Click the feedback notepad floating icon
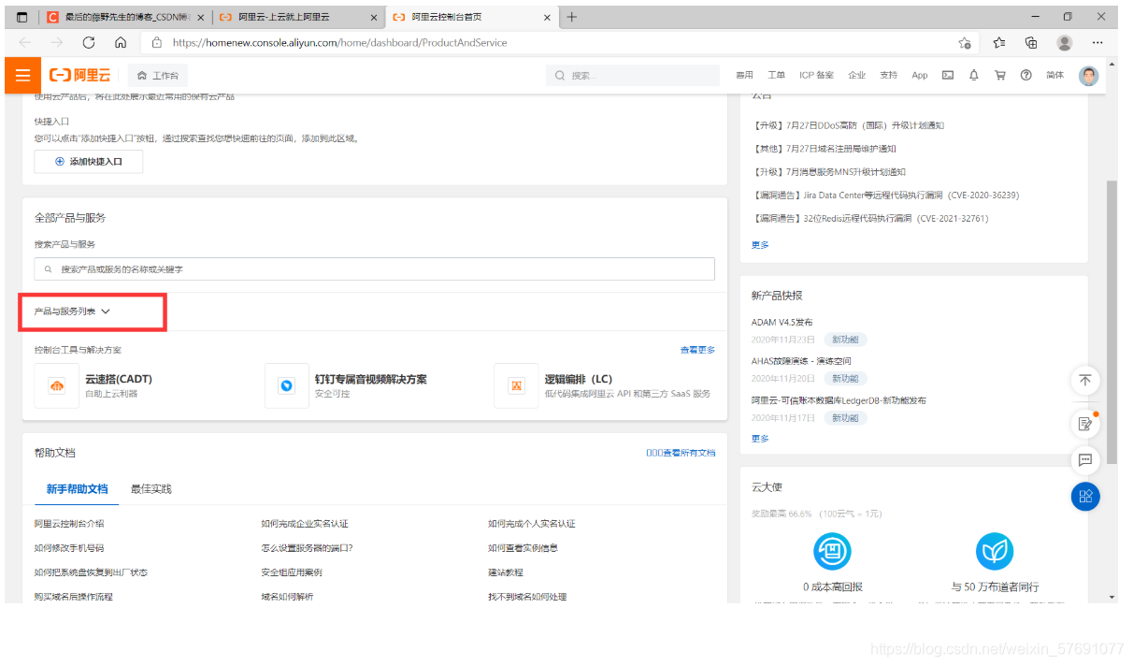 point(1085,424)
